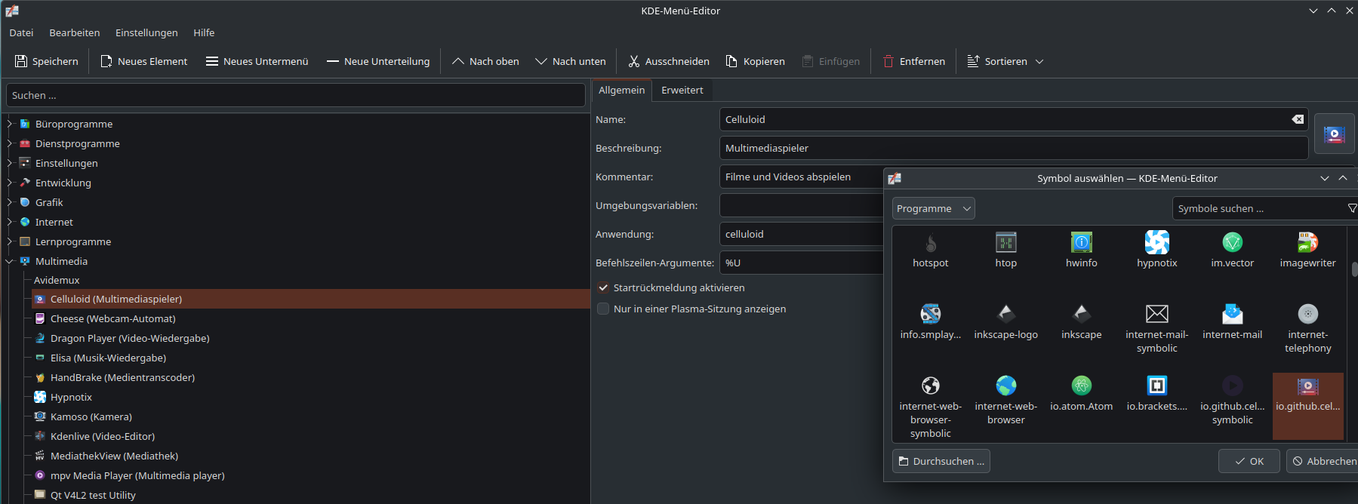Screen dimensions: 1358x504
Task: Choose the im.vector icon
Action: [x=1233, y=251]
